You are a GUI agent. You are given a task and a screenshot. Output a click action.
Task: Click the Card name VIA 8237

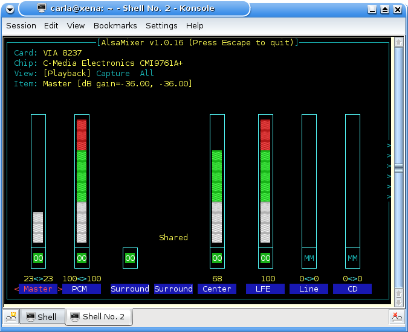click(62, 53)
